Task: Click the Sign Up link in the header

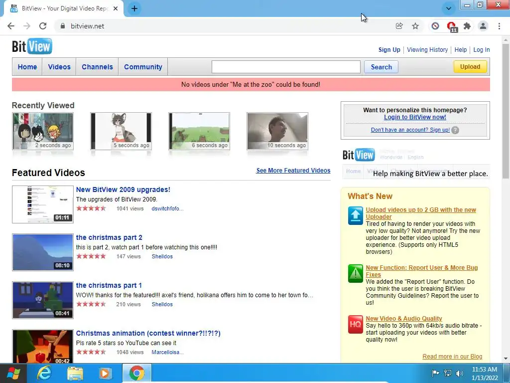Action: point(389,50)
